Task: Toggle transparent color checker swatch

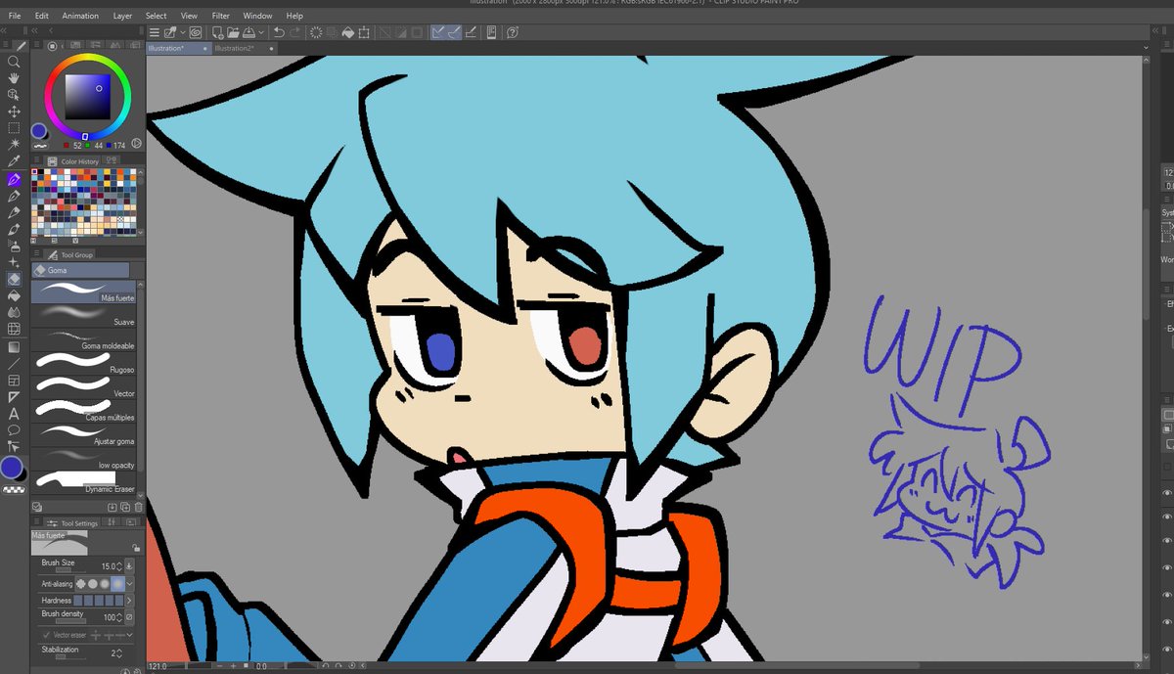Action: [x=14, y=489]
